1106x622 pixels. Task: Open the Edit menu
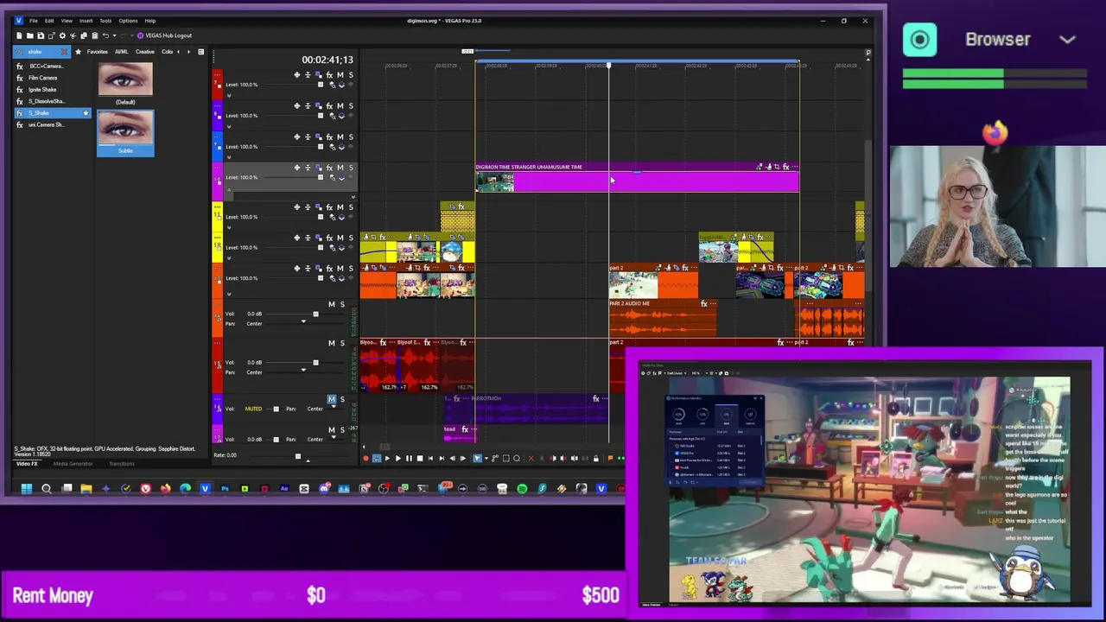(x=49, y=21)
